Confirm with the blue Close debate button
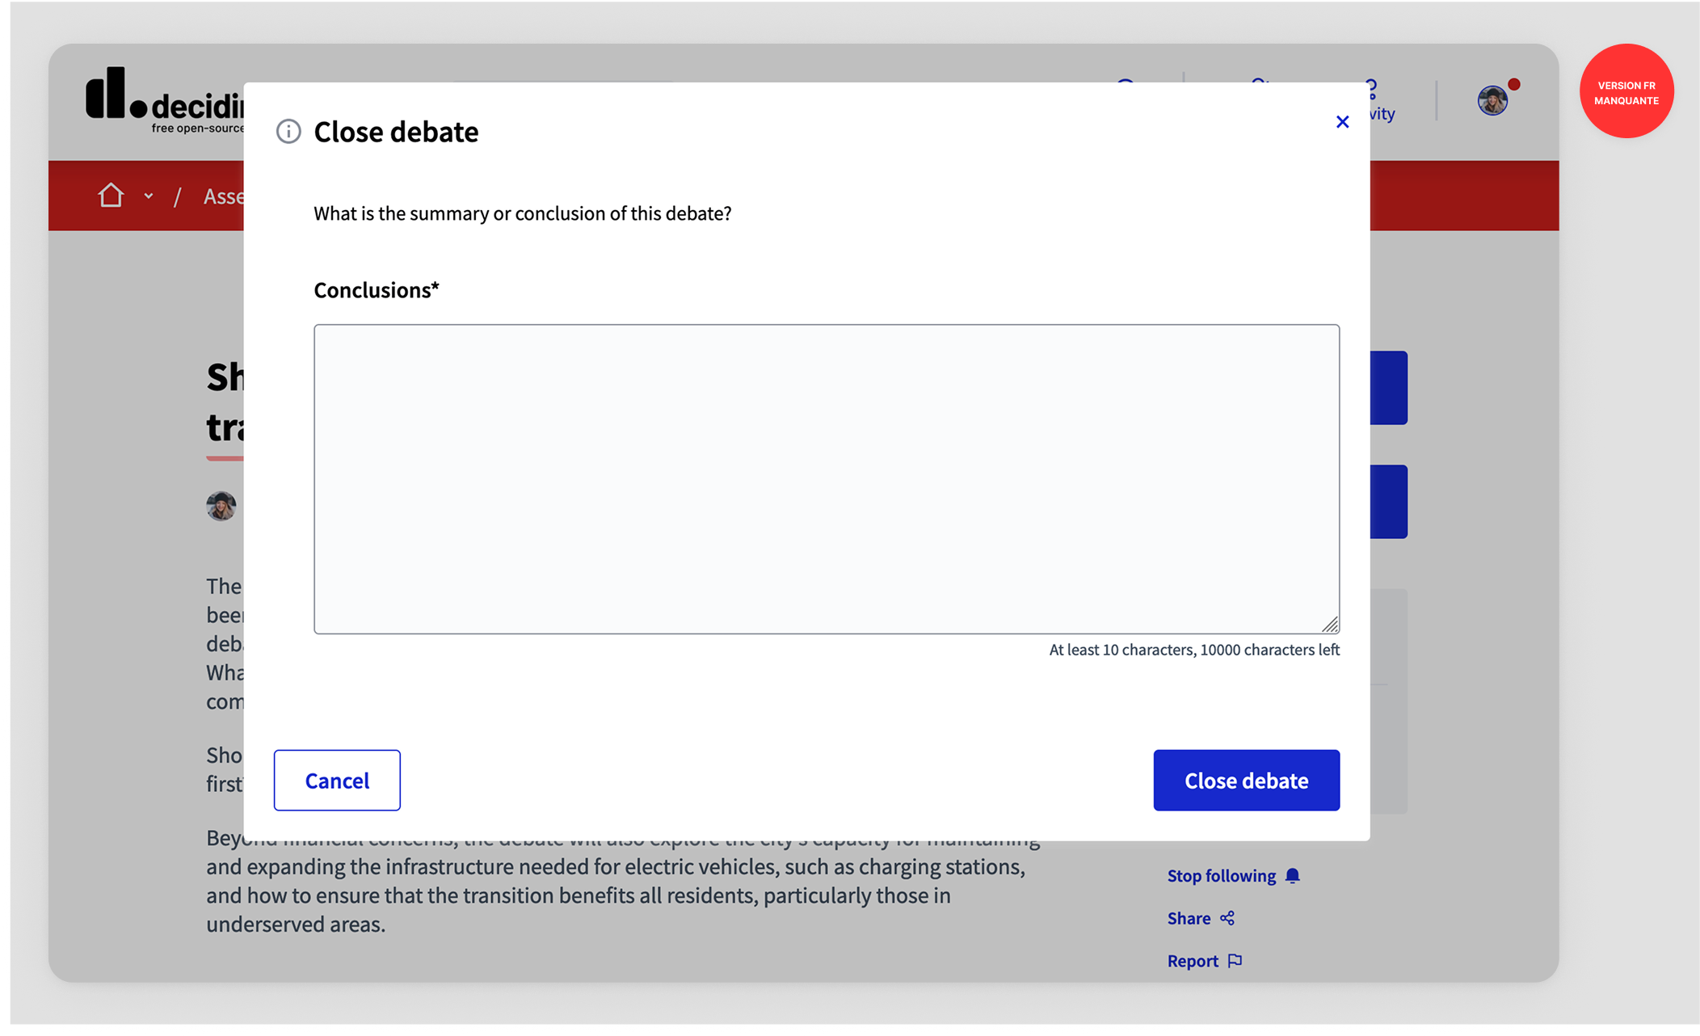The width and height of the screenshot is (1700, 1036). (1246, 780)
